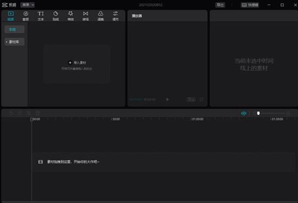The height and width of the screenshot is (203, 298).
Task: Open the menu dropdown beside the logo
Action: click(28, 5)
